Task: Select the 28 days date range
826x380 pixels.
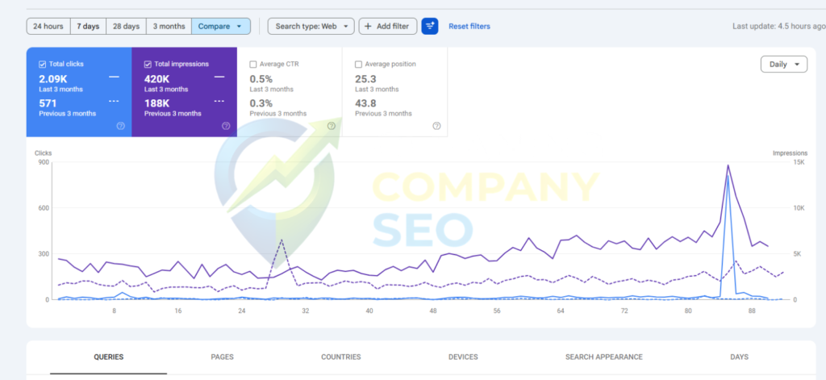Action: 126,27
